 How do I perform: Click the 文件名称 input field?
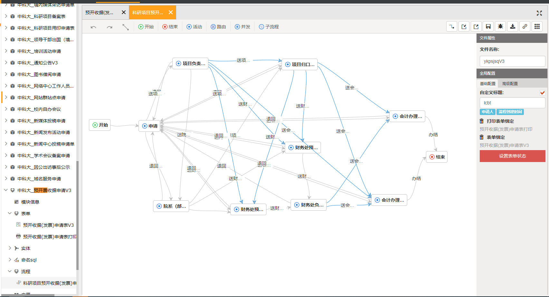[x=512, y=61]
